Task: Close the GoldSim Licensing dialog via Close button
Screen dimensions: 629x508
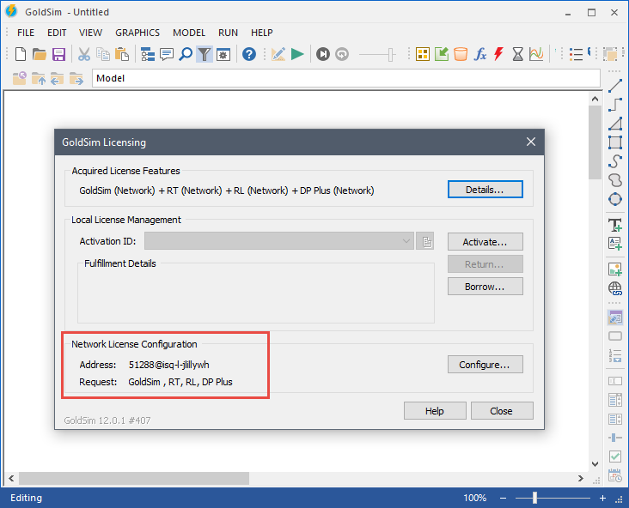Action: [x=502, y=411]
